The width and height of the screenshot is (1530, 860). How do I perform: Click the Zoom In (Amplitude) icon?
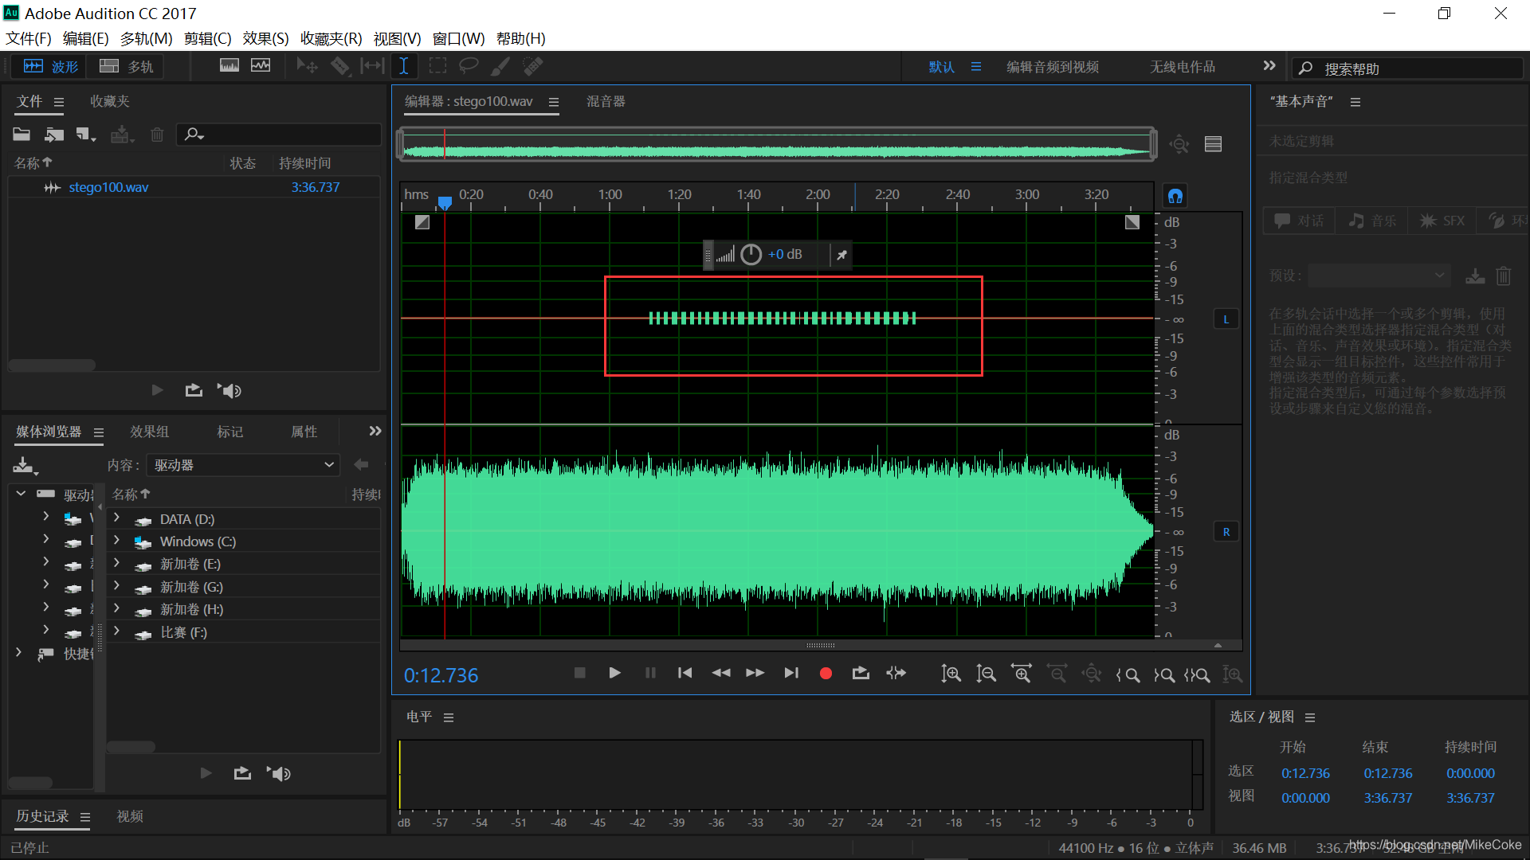click(x=951, y=674)
